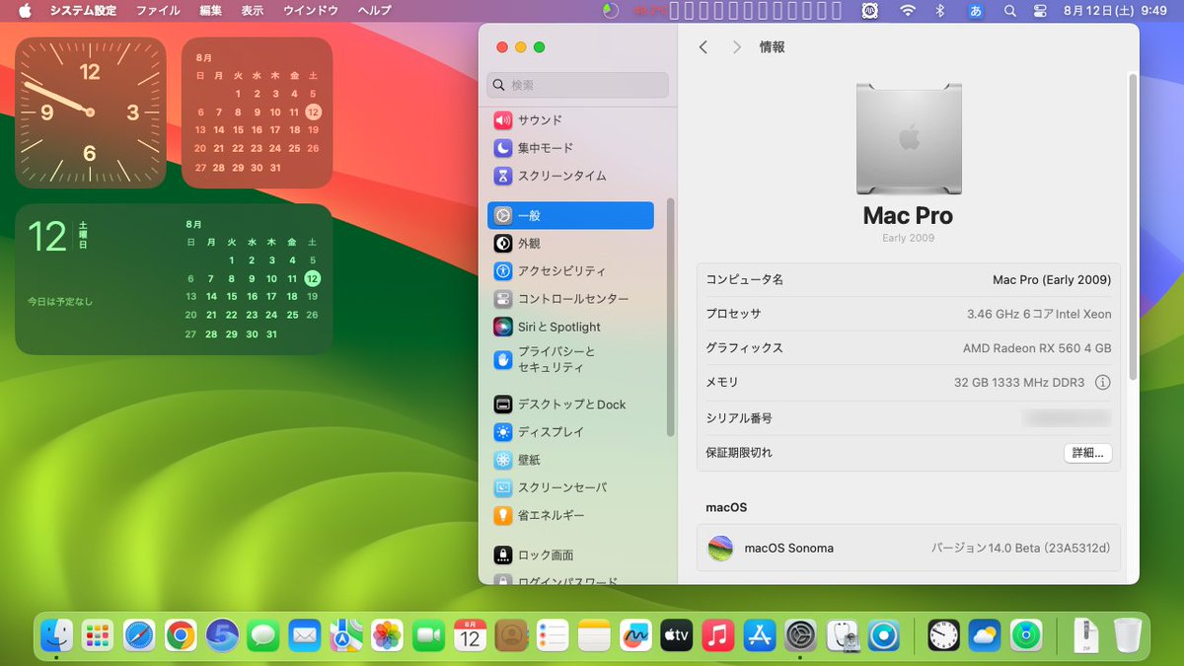Open the ファイル menu
Viewport: 1184px width, 666px height.
[x=158, y=11]
